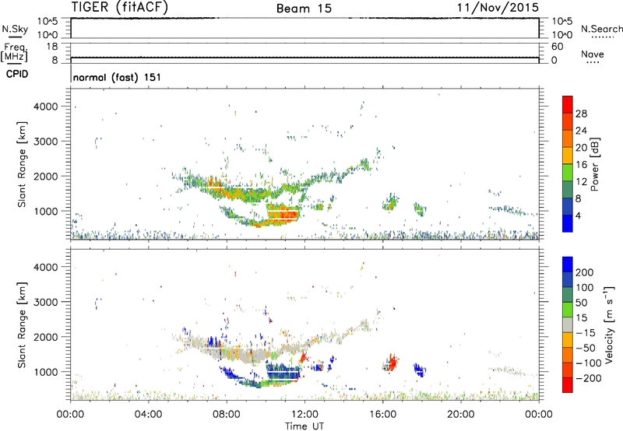Screen dimensions: 623x431
Task: Select the '16' power colorbar label
Action: [x=581, y=165]
